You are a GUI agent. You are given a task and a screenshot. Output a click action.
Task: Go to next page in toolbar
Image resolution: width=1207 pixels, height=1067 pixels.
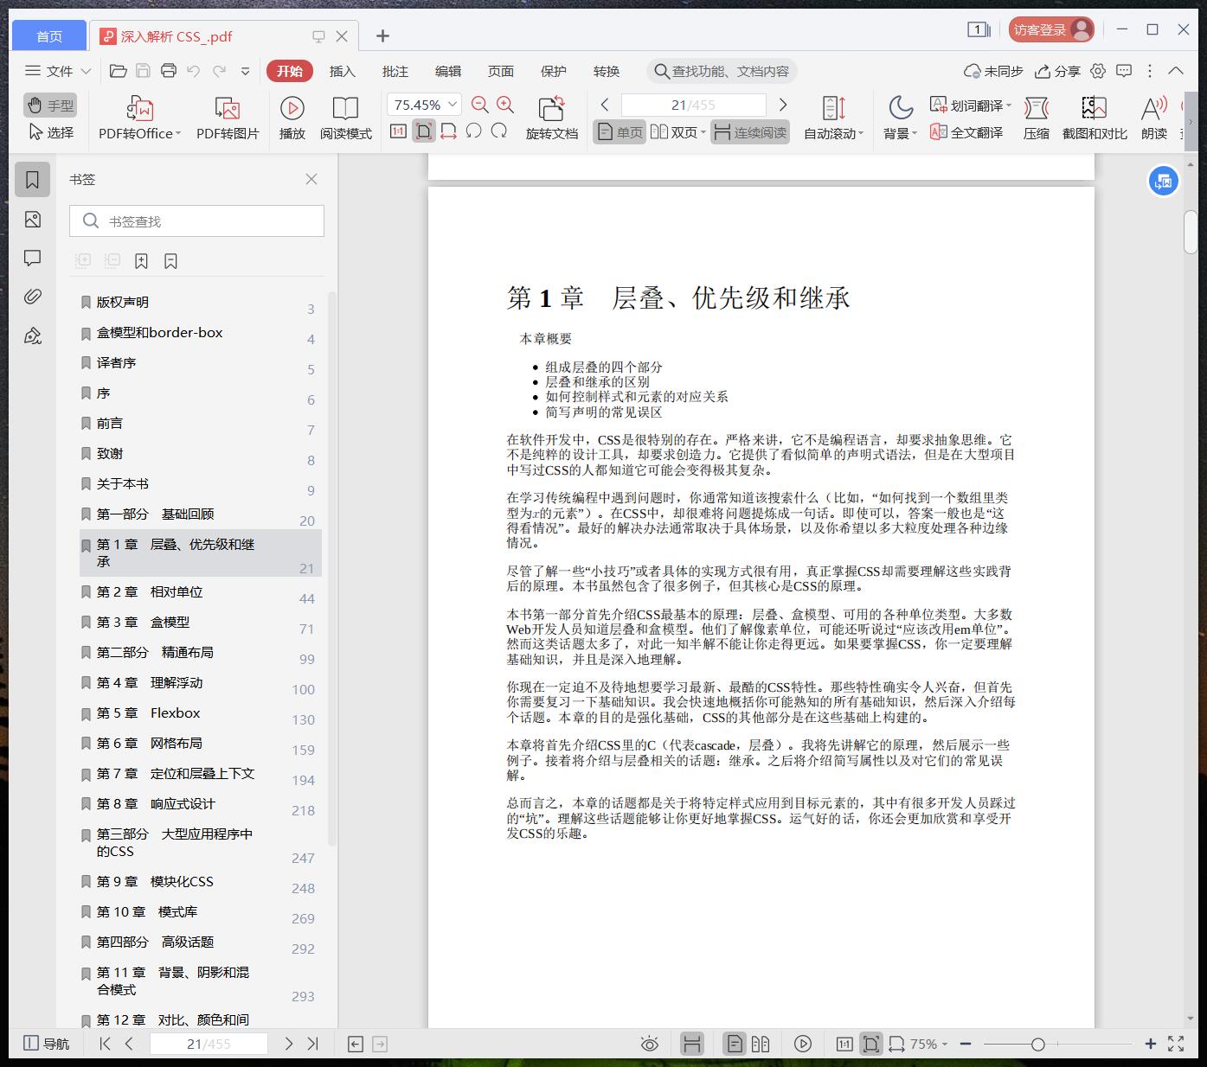782,105
